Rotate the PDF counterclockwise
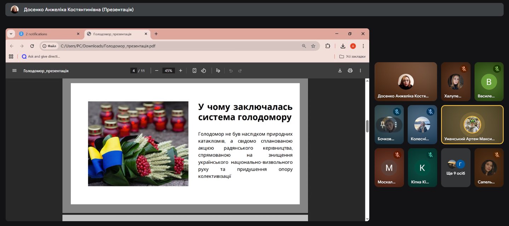The width and height of the screenshot is (509, 226). (x=204, y=71)
